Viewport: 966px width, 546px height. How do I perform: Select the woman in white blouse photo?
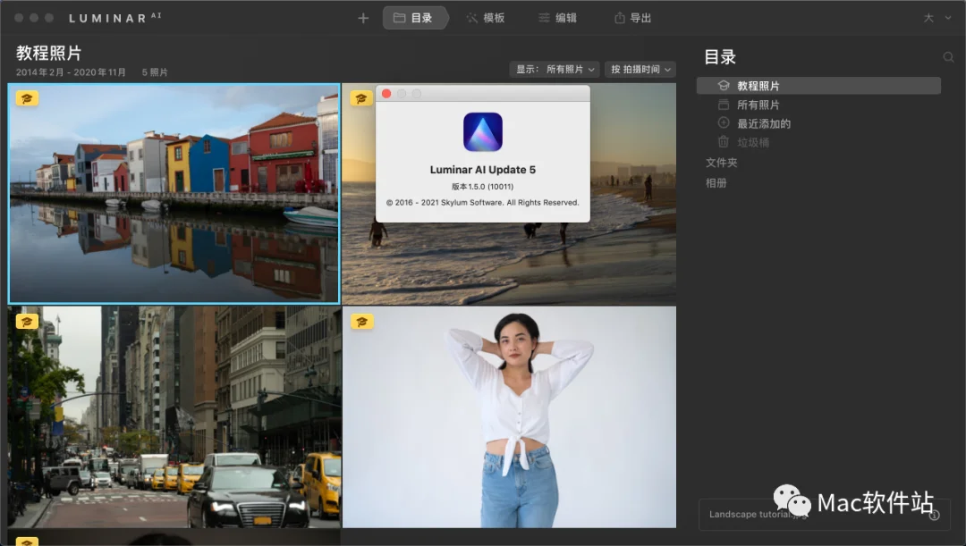(509, 416)
